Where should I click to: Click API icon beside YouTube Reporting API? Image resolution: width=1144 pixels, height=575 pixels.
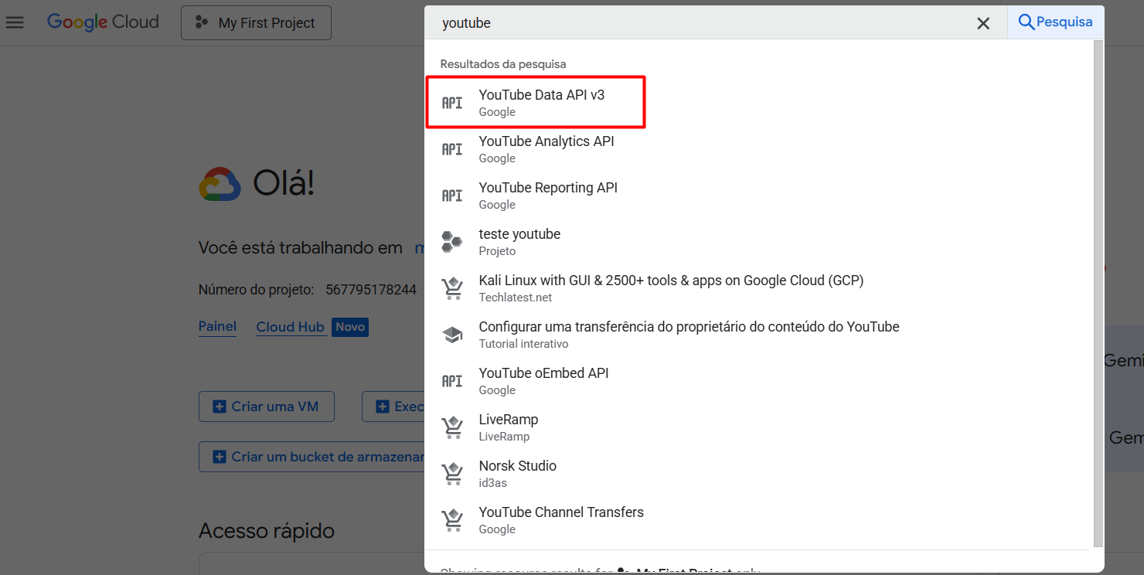tap(452, 196)
